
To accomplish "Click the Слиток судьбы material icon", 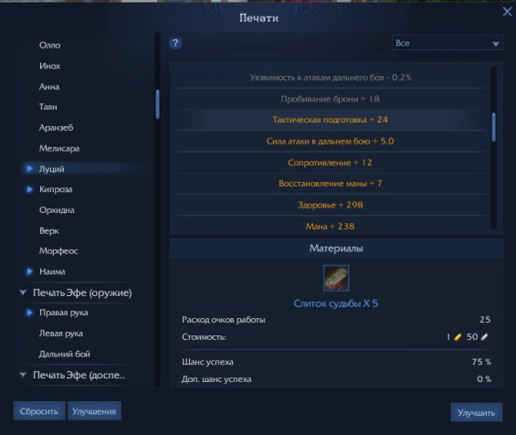I will point(336,278).
